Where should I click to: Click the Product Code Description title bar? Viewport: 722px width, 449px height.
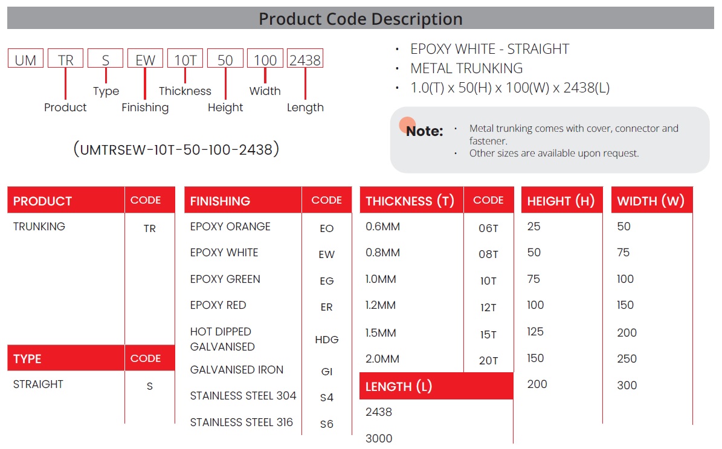pos(361,19)
